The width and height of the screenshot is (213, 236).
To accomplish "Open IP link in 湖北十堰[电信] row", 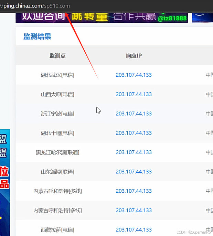I will tap(134, 133).
